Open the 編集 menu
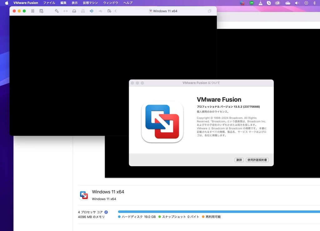 (x=63, y=3)
